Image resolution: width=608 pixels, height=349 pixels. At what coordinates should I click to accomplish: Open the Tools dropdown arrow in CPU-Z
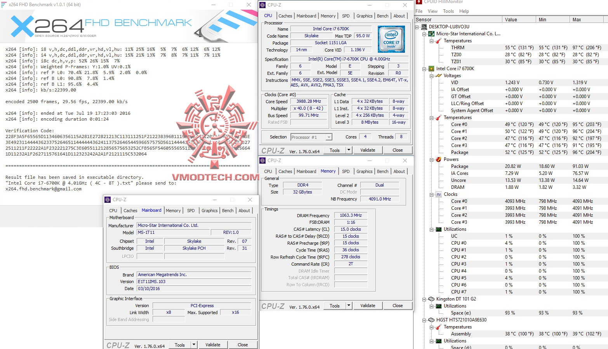click(348, 150)
